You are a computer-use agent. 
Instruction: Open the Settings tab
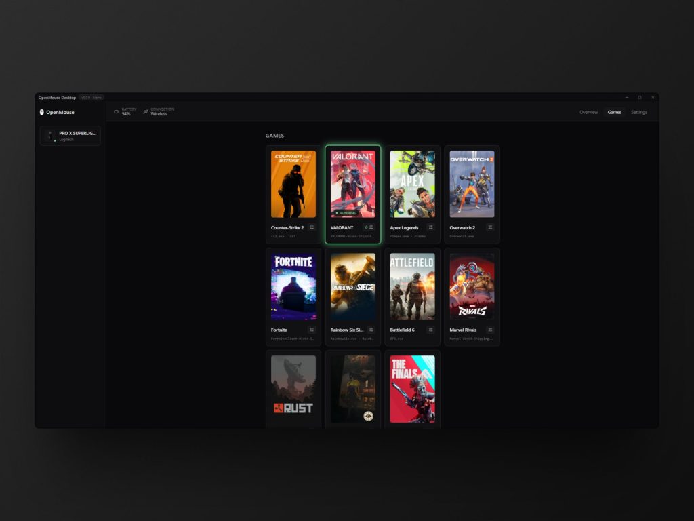click(x=639, y=112)
